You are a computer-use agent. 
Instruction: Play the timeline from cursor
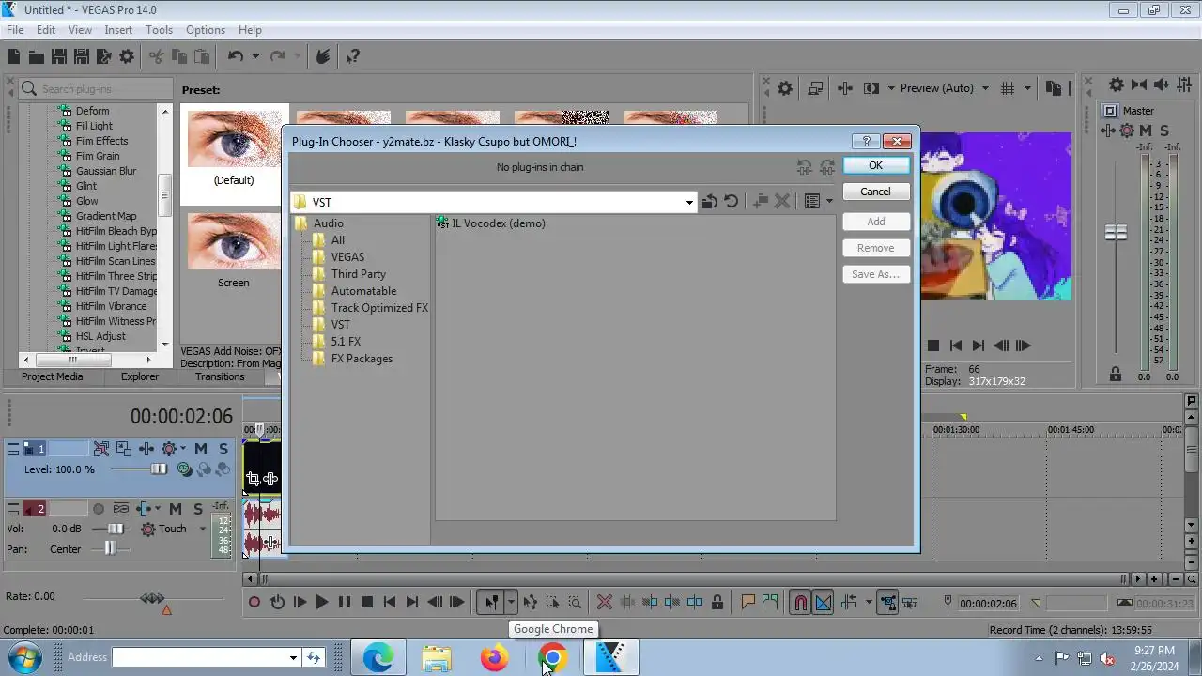[322, 603]
